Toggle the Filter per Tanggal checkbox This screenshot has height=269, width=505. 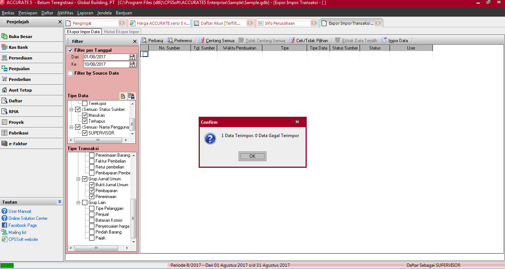coord(70,50)
